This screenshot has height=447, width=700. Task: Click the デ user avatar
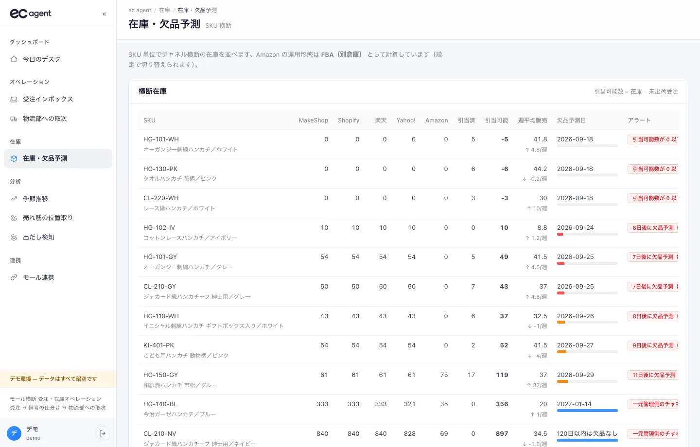click(14, 433)
